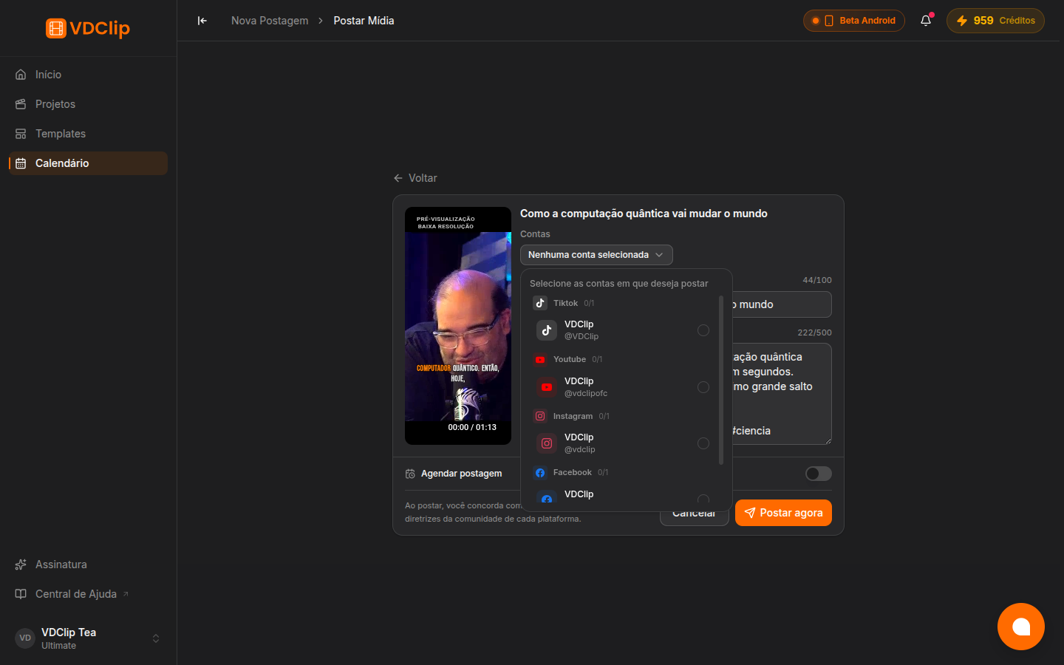Screen dimensions: 1064x665
Task: Click the '44/100' character counter
Action: click(x=817, y=280)
